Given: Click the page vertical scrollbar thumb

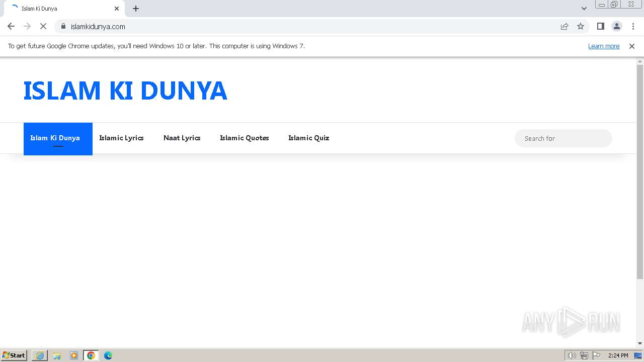Looking at the screenshot, I should [x=640, y=172].
